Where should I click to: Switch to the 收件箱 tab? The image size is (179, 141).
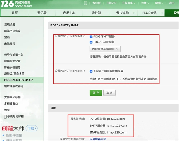[96, 13]
